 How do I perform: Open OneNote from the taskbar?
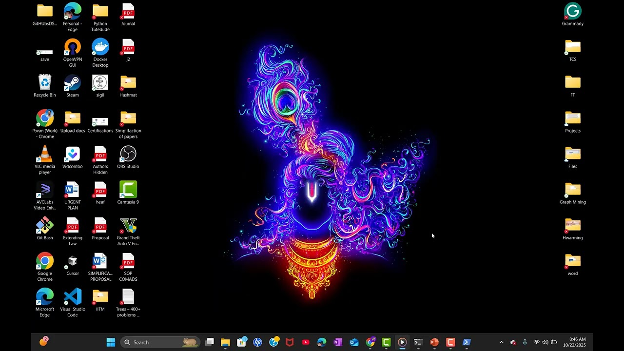tap(338, 342)
